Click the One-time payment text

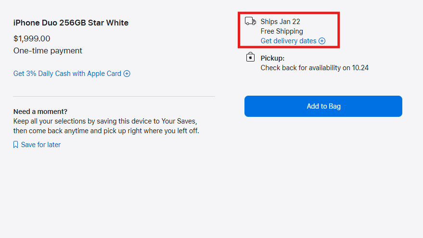pyautogui.click(x=48, y=50)
